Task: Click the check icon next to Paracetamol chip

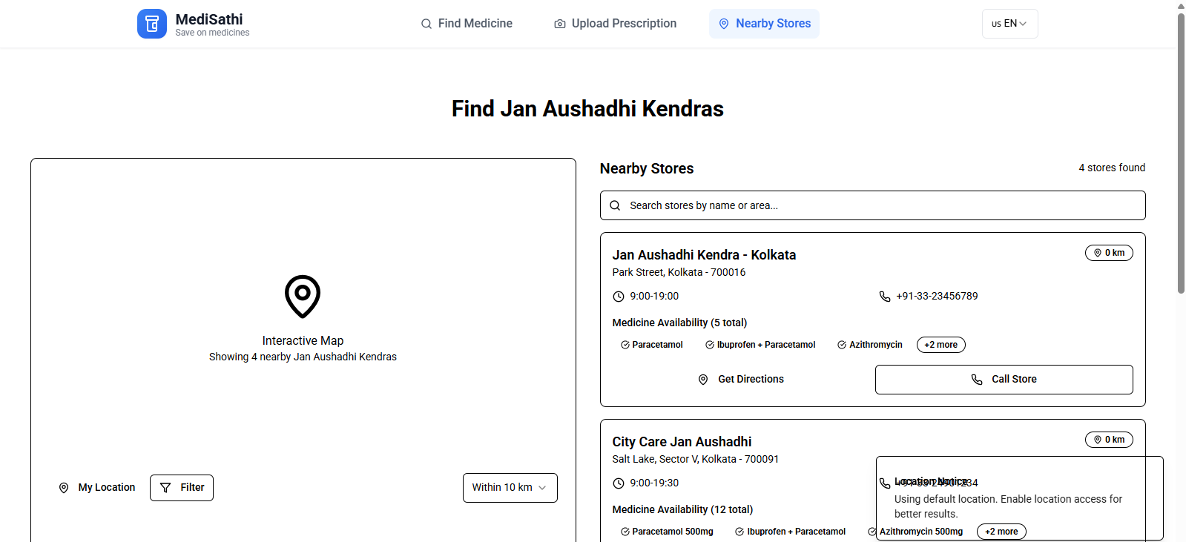Action: pyautogui.click(x=625, y=345)
